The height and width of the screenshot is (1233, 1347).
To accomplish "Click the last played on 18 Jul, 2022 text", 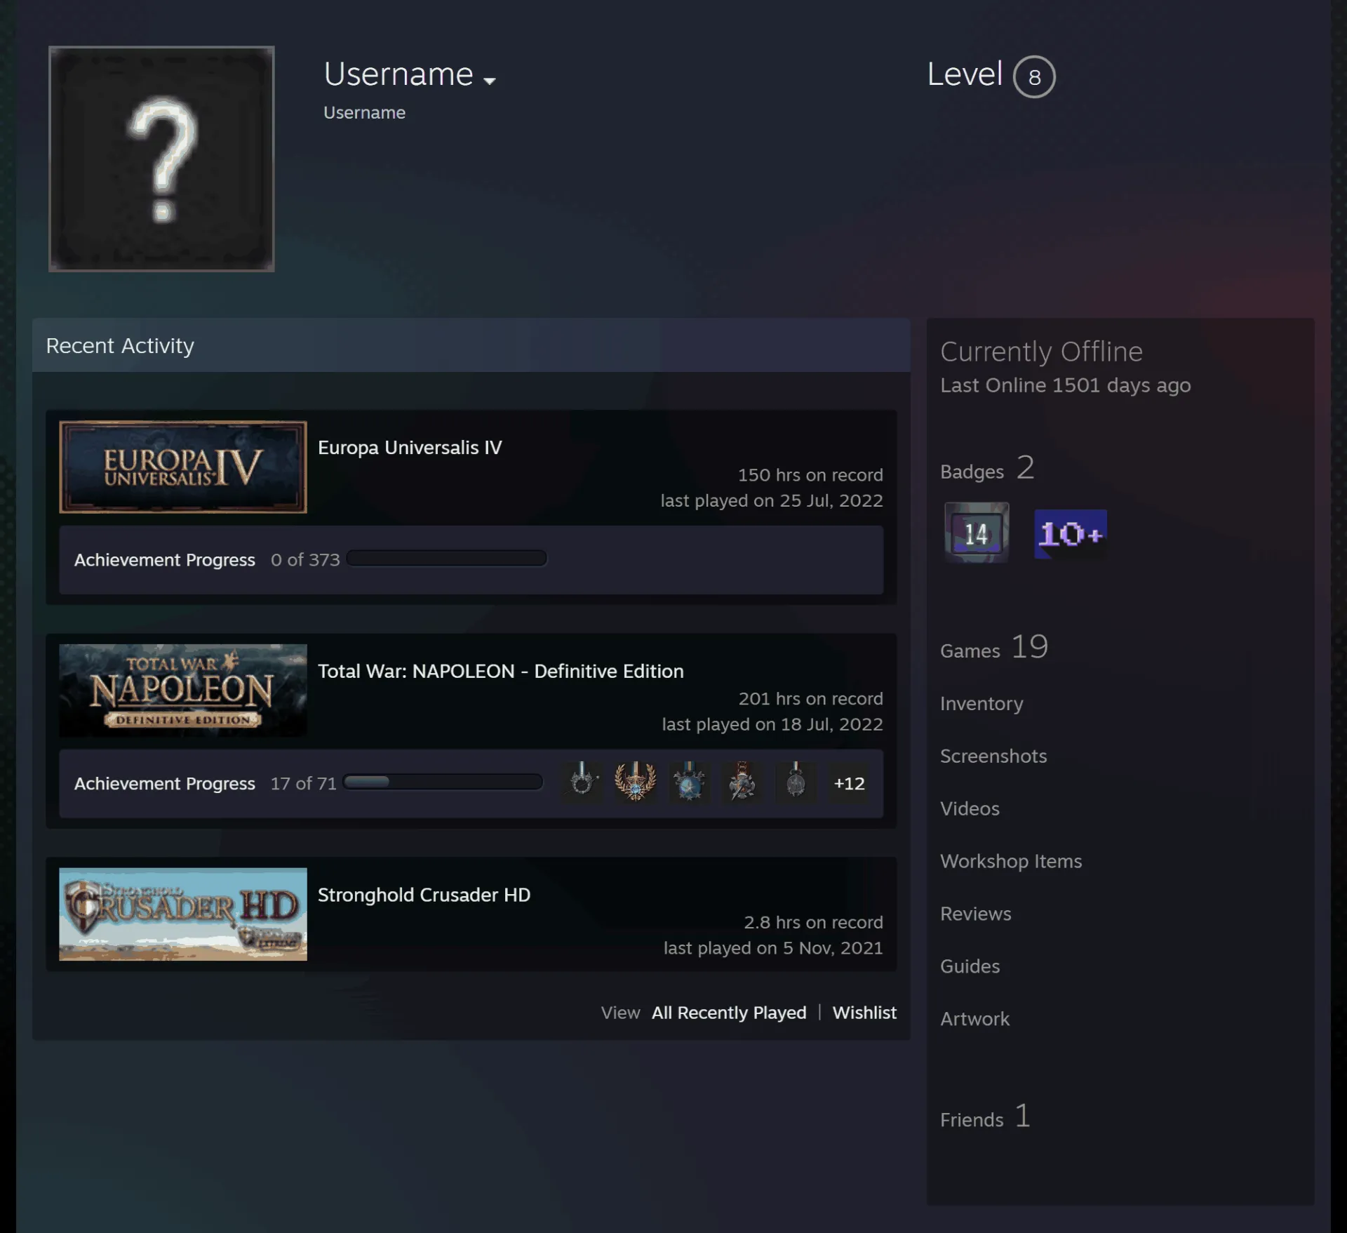I will coord(772,725).
